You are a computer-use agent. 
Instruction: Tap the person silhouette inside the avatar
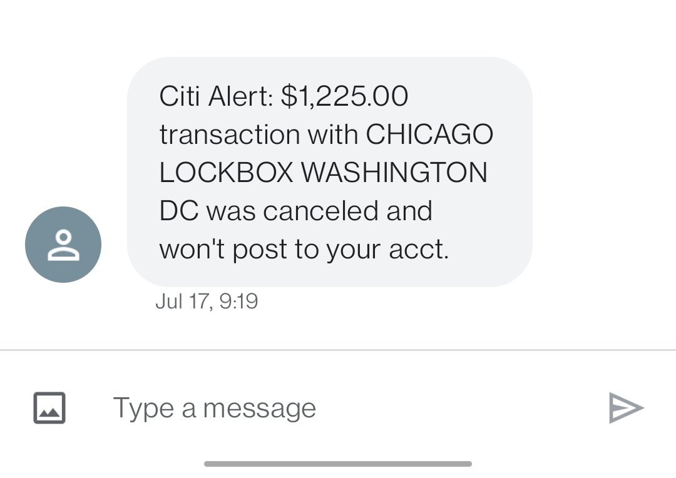(x=63, y=245)
